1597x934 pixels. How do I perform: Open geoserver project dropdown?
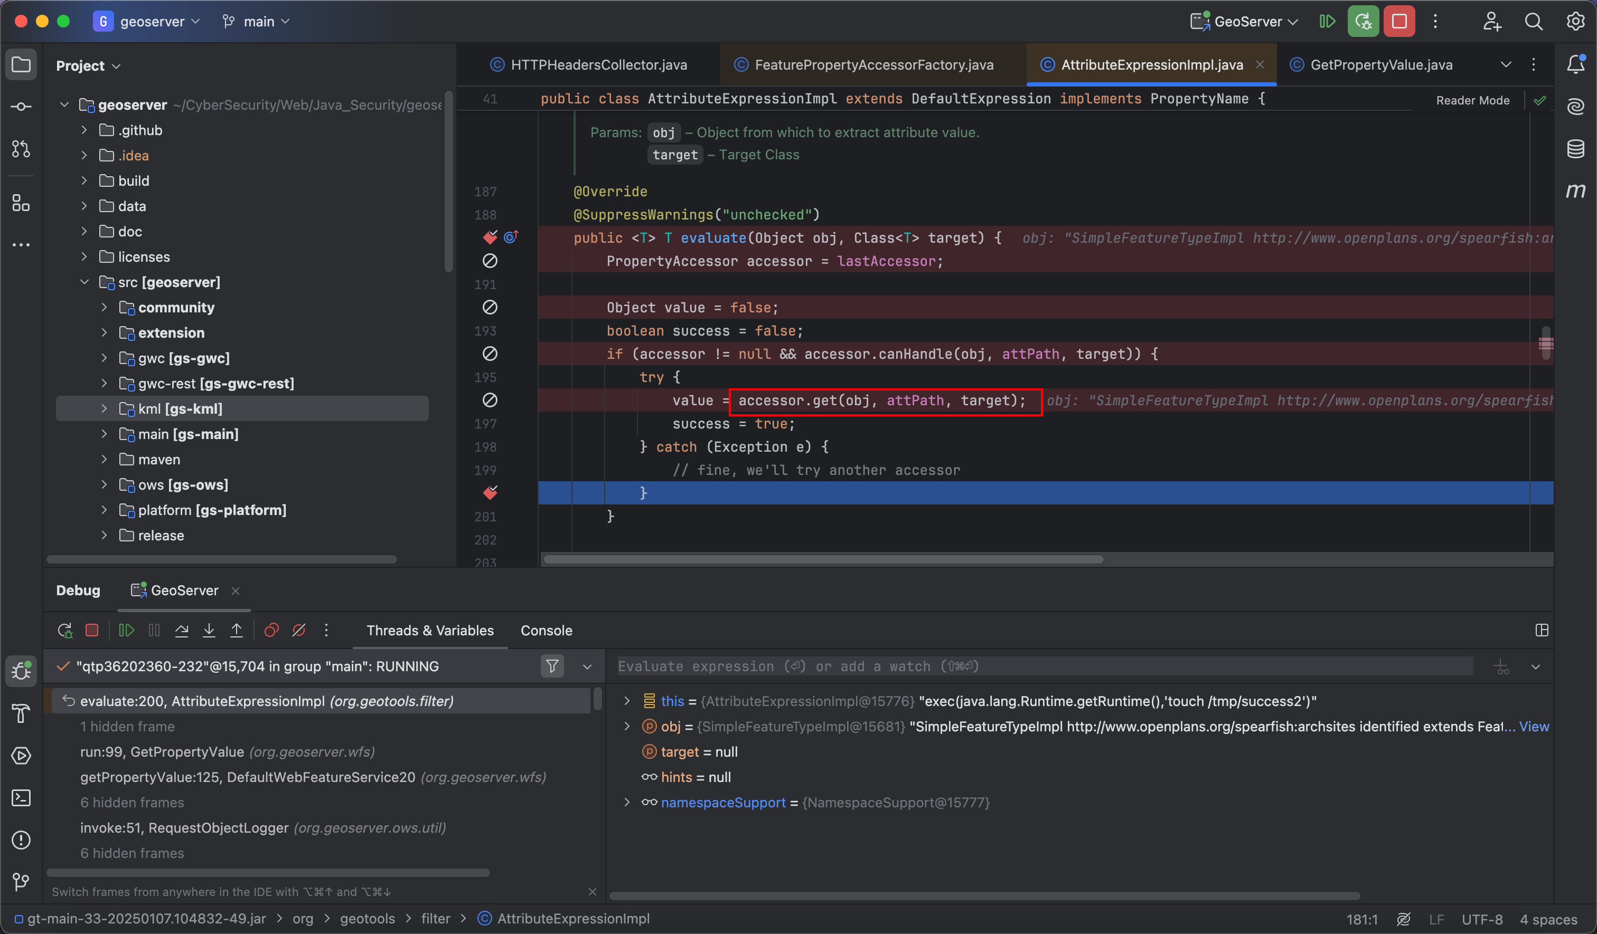[x=147, y=22]
